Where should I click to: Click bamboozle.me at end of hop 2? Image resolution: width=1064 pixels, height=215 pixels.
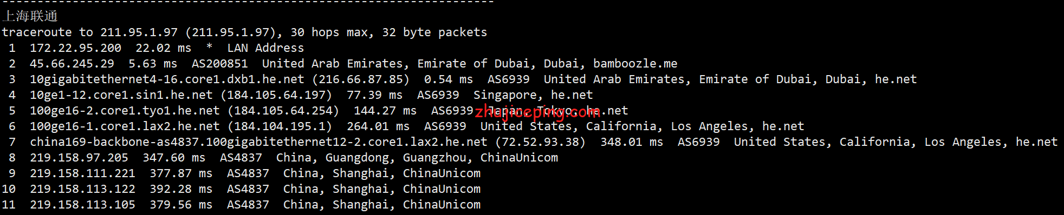(635, 64)
